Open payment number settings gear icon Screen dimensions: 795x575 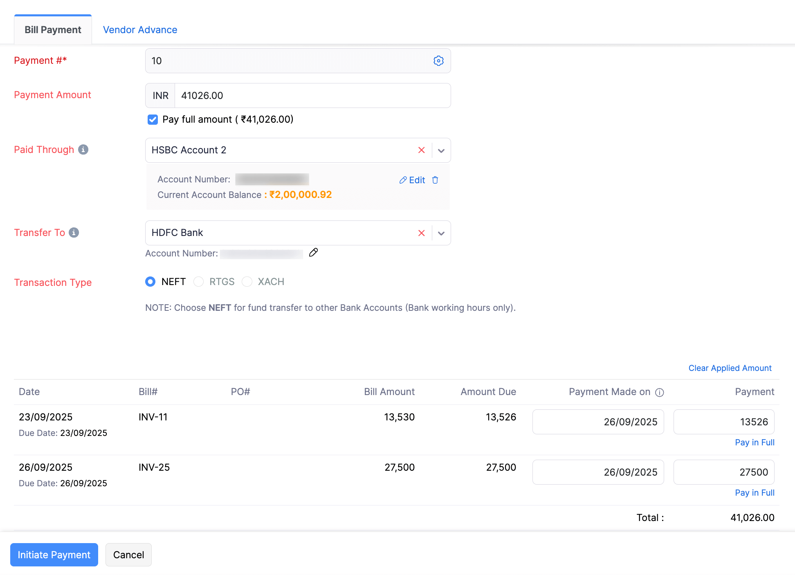438,61
